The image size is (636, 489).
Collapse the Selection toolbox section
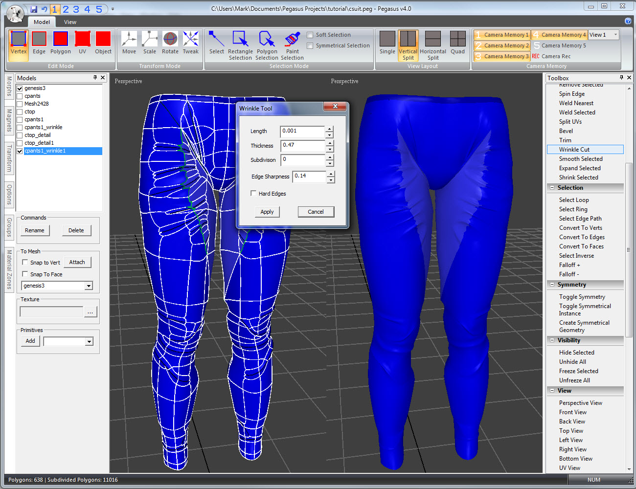[x=552, y=188]
